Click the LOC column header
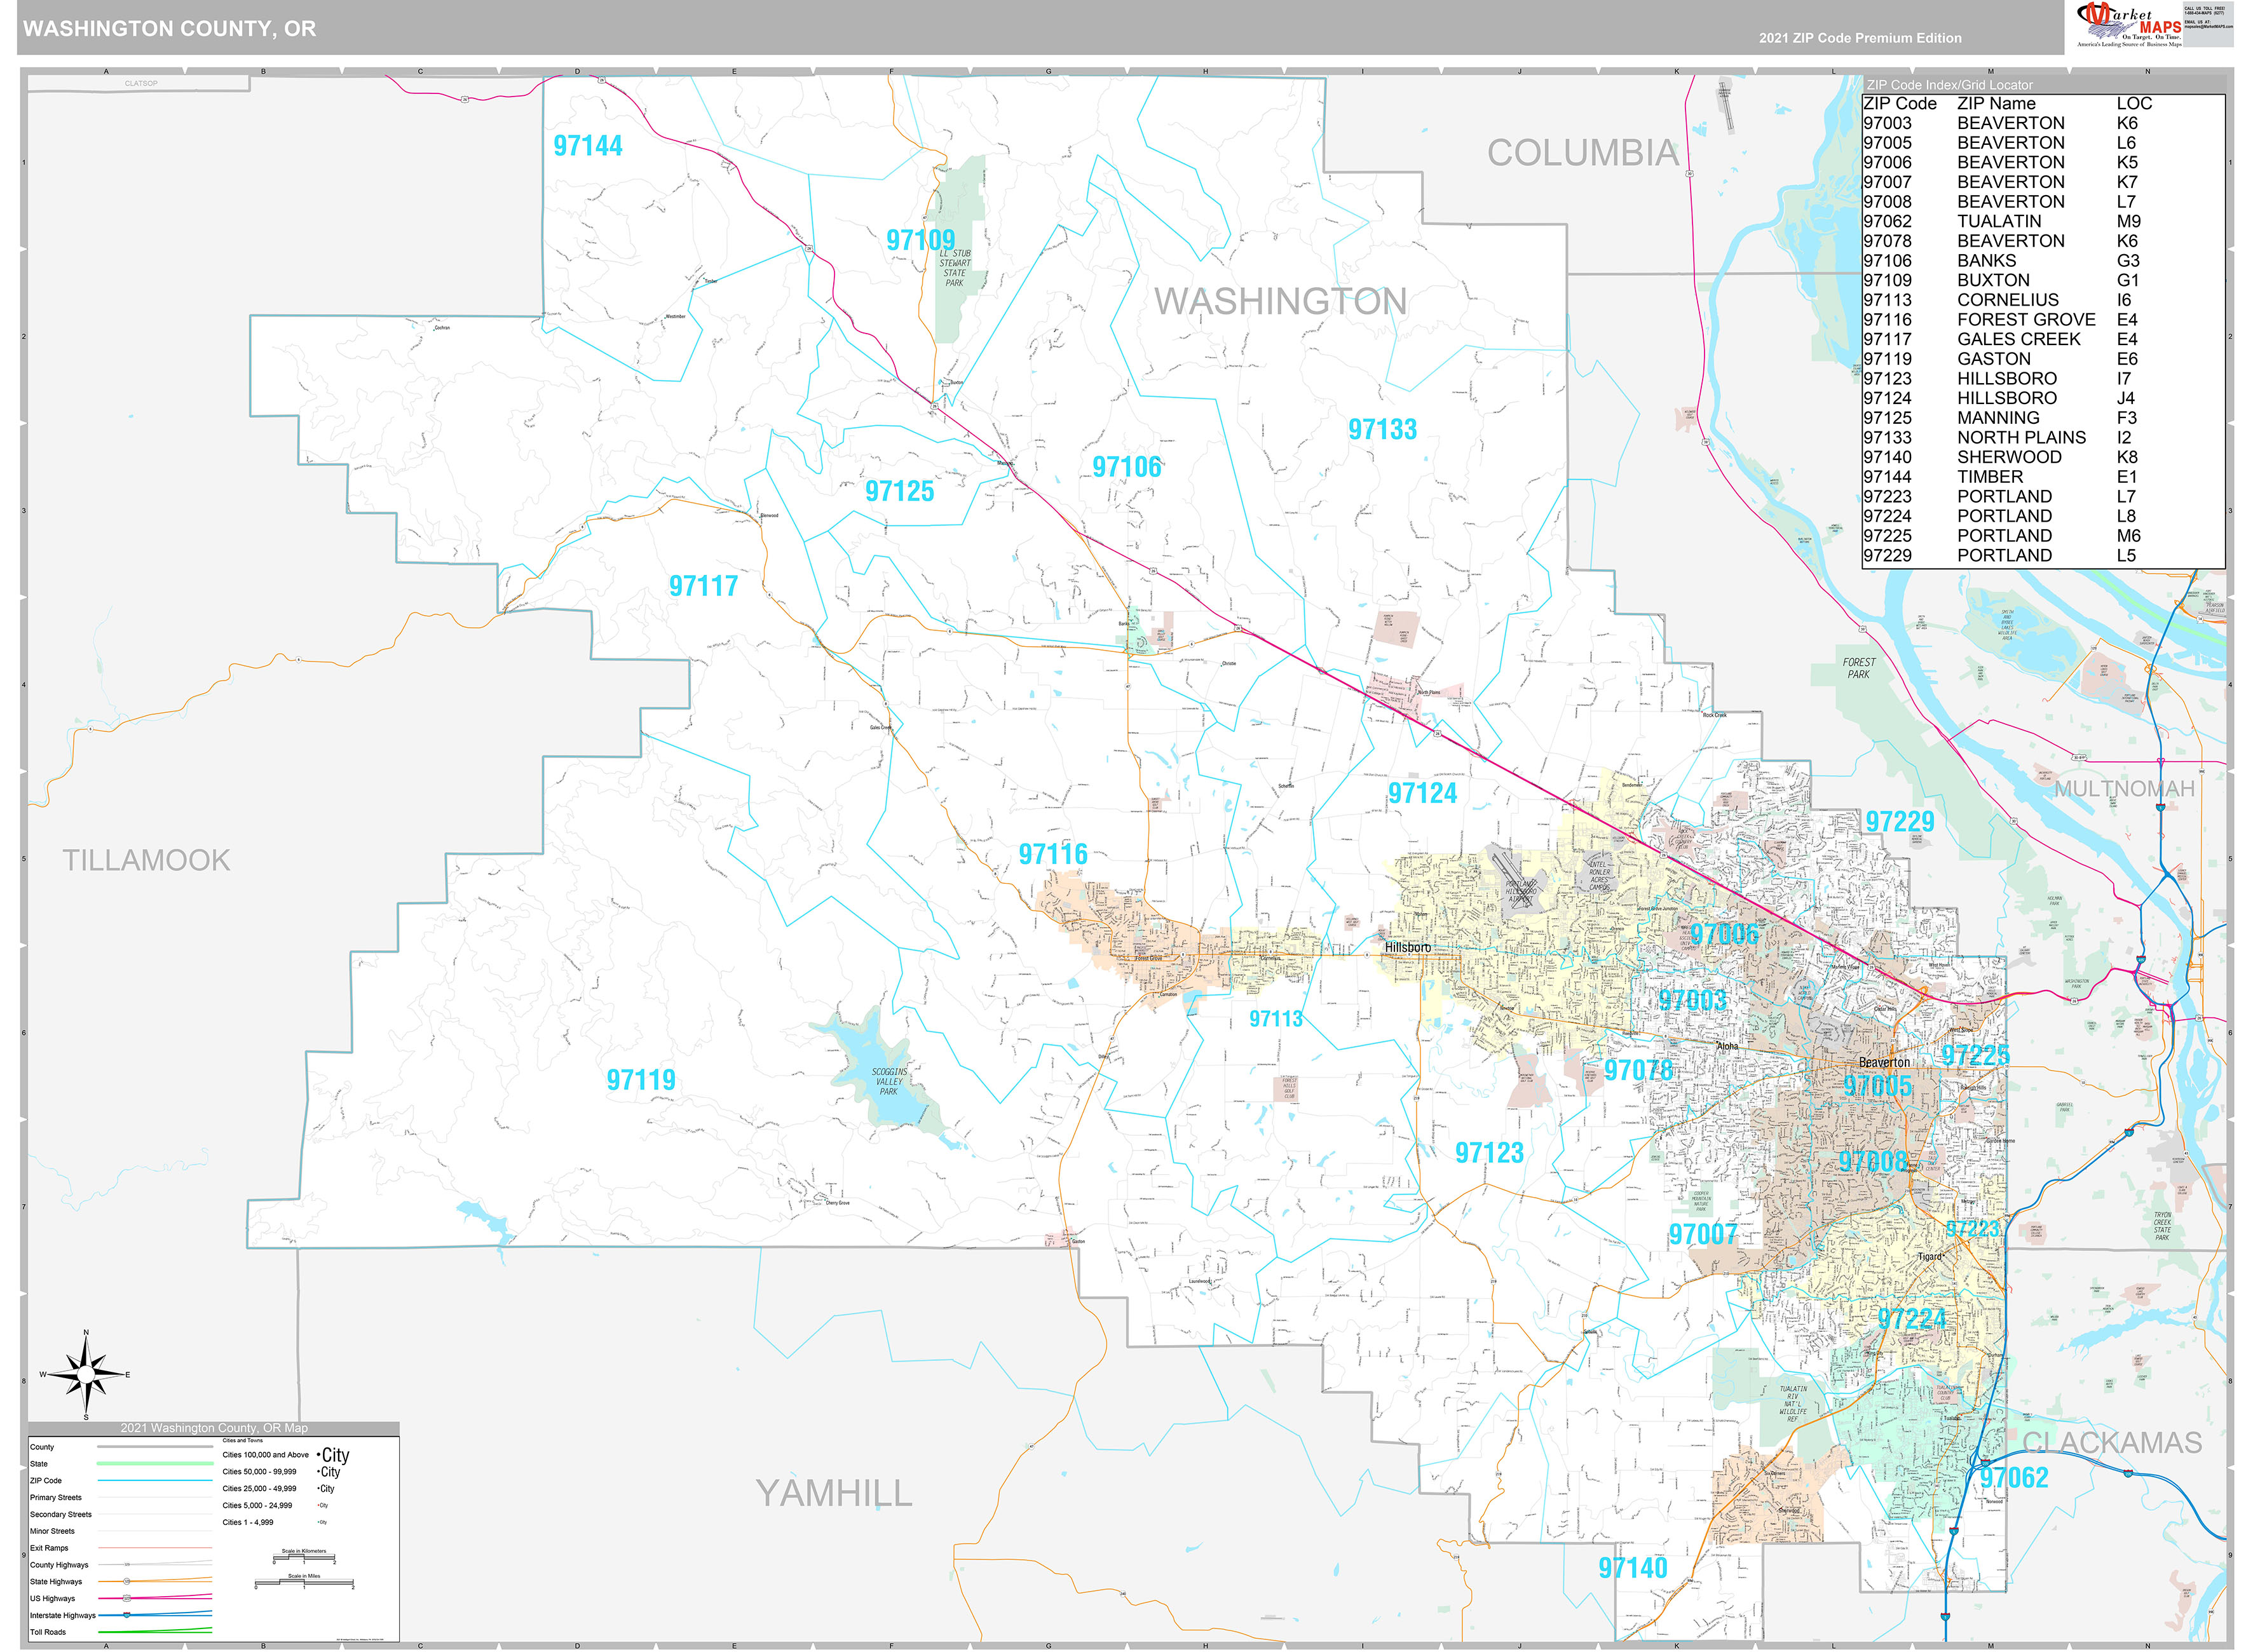Image resolution: width=2253 pixels, height=1652 pixels. click(x=2134, y=103)
